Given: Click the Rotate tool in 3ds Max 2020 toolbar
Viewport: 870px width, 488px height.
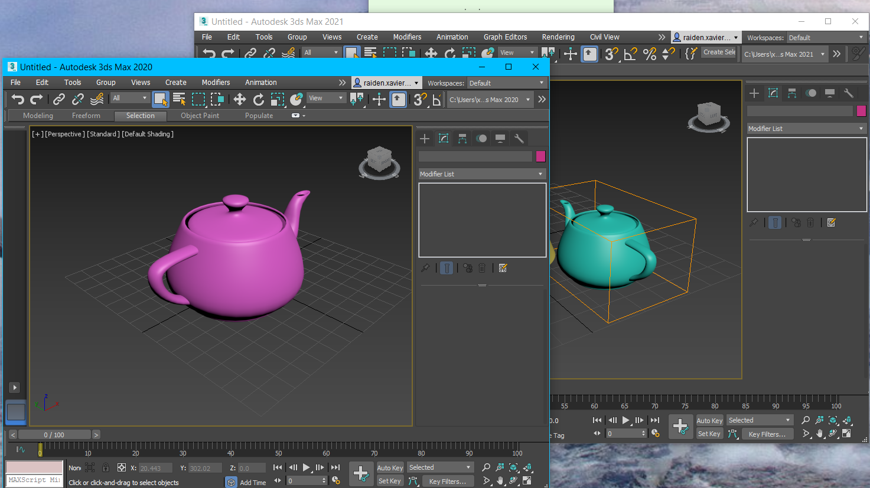Looking at the screenshot, I should (x=259, y=99).
